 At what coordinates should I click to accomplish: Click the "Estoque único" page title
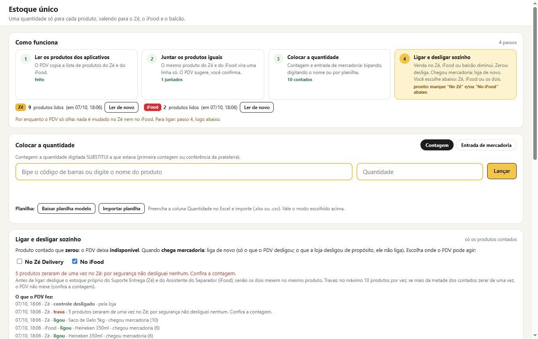[x=34, y=9]
